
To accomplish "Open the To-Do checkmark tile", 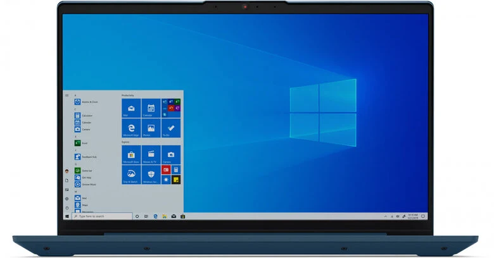I will 171,128.
